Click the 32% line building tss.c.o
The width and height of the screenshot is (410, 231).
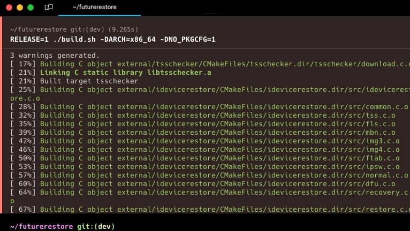(x=203, y=115)
